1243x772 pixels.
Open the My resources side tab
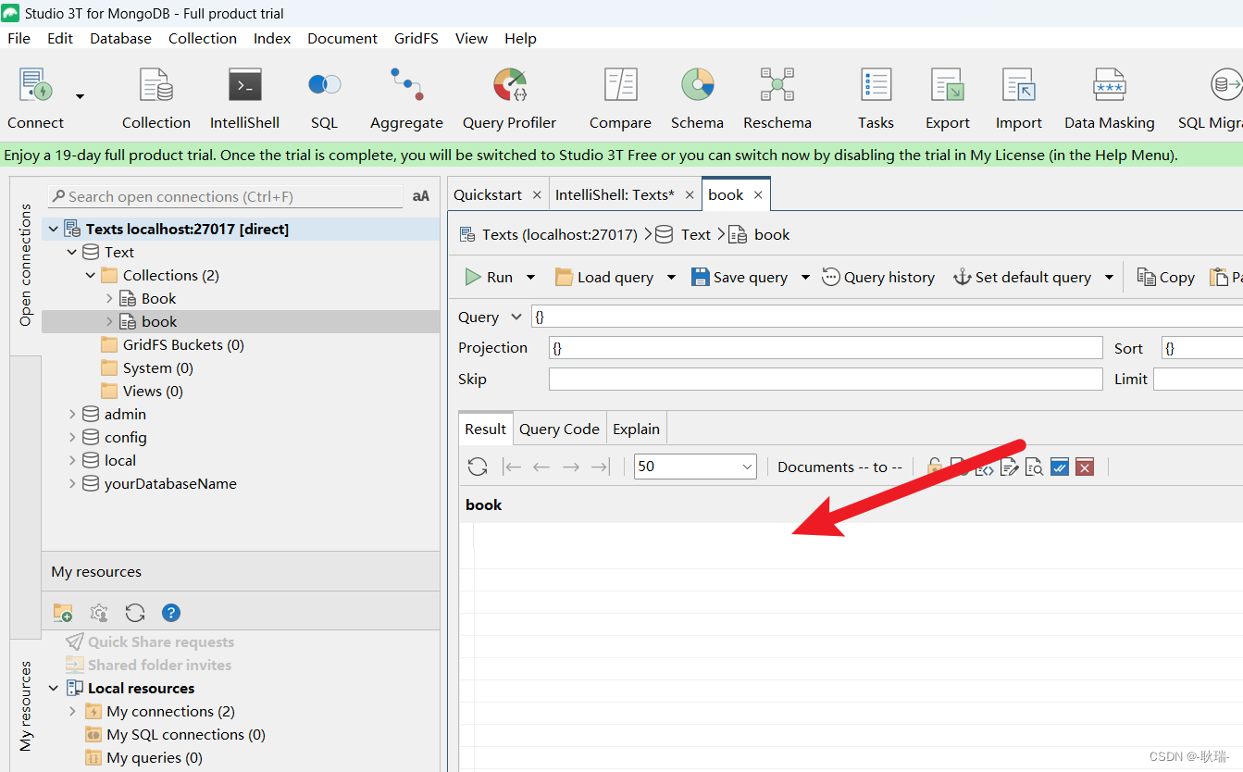tap(26, 705)
